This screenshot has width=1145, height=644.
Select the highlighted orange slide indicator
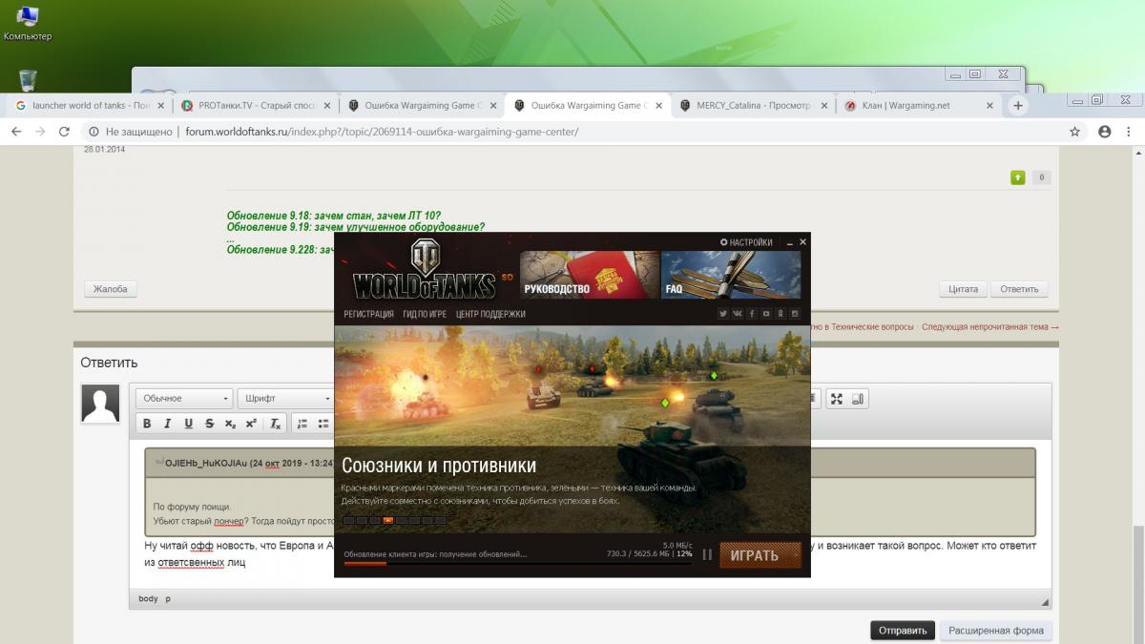coord(387,520)
